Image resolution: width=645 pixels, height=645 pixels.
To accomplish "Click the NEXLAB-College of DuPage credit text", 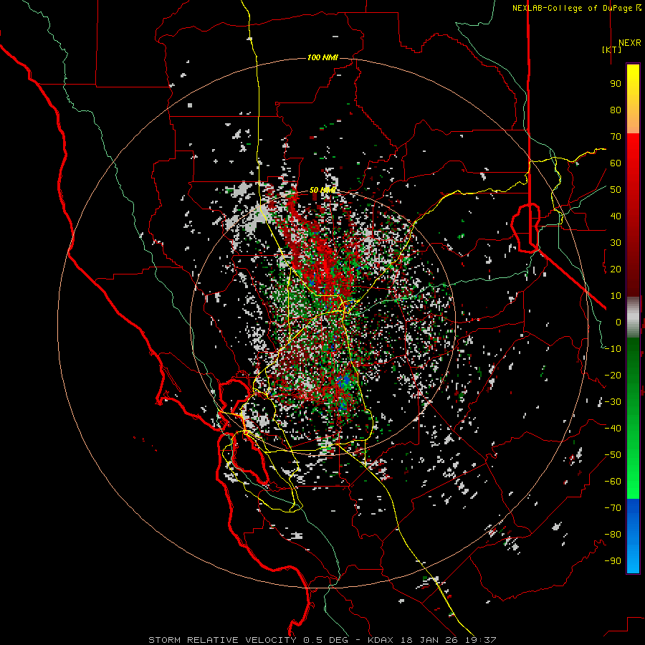I will [x=577, y=8].
